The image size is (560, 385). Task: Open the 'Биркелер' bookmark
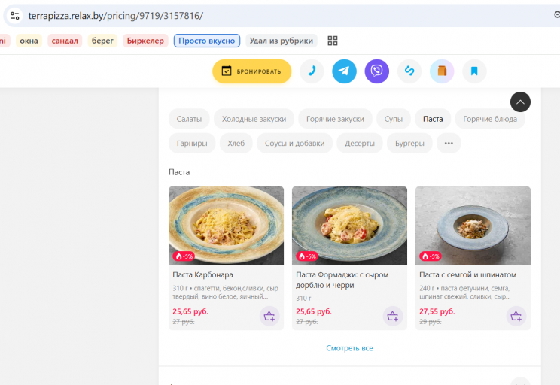[145, 41]
